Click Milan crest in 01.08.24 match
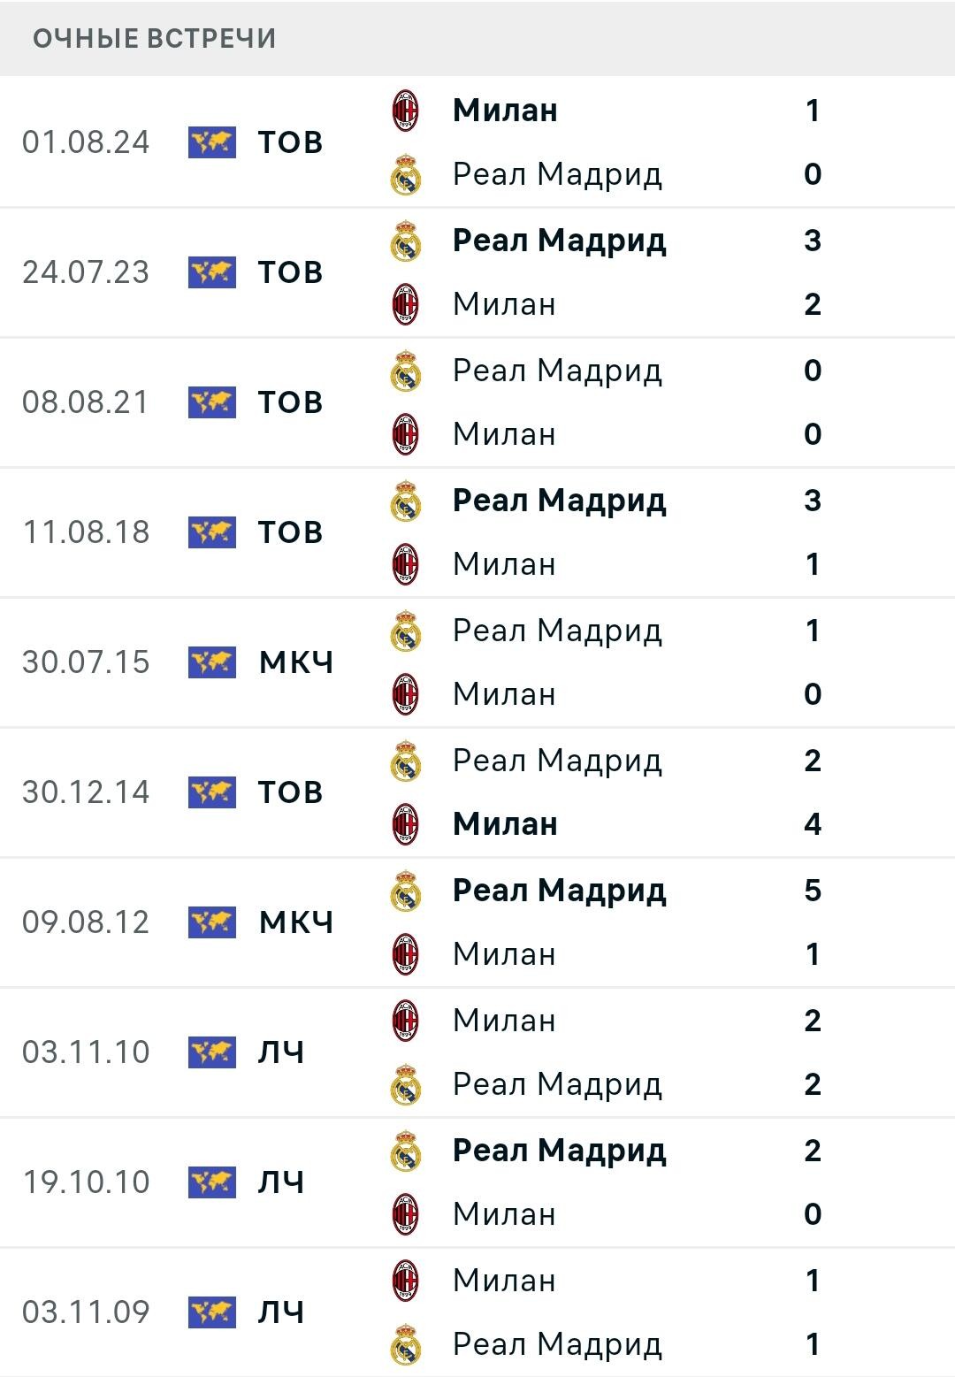The image size is (955, 1377). point(406,111)
